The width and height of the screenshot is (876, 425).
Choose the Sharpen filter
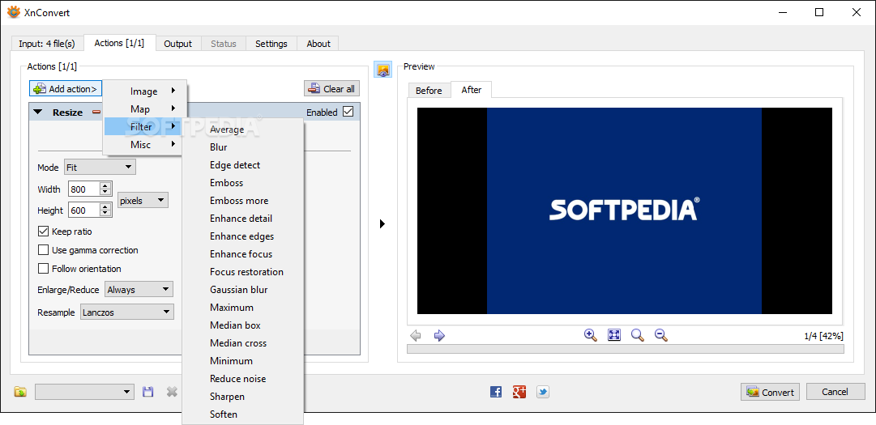pos(243,397)
